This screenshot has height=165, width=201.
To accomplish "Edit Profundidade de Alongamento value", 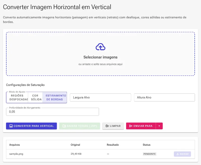I will [53, 112].
